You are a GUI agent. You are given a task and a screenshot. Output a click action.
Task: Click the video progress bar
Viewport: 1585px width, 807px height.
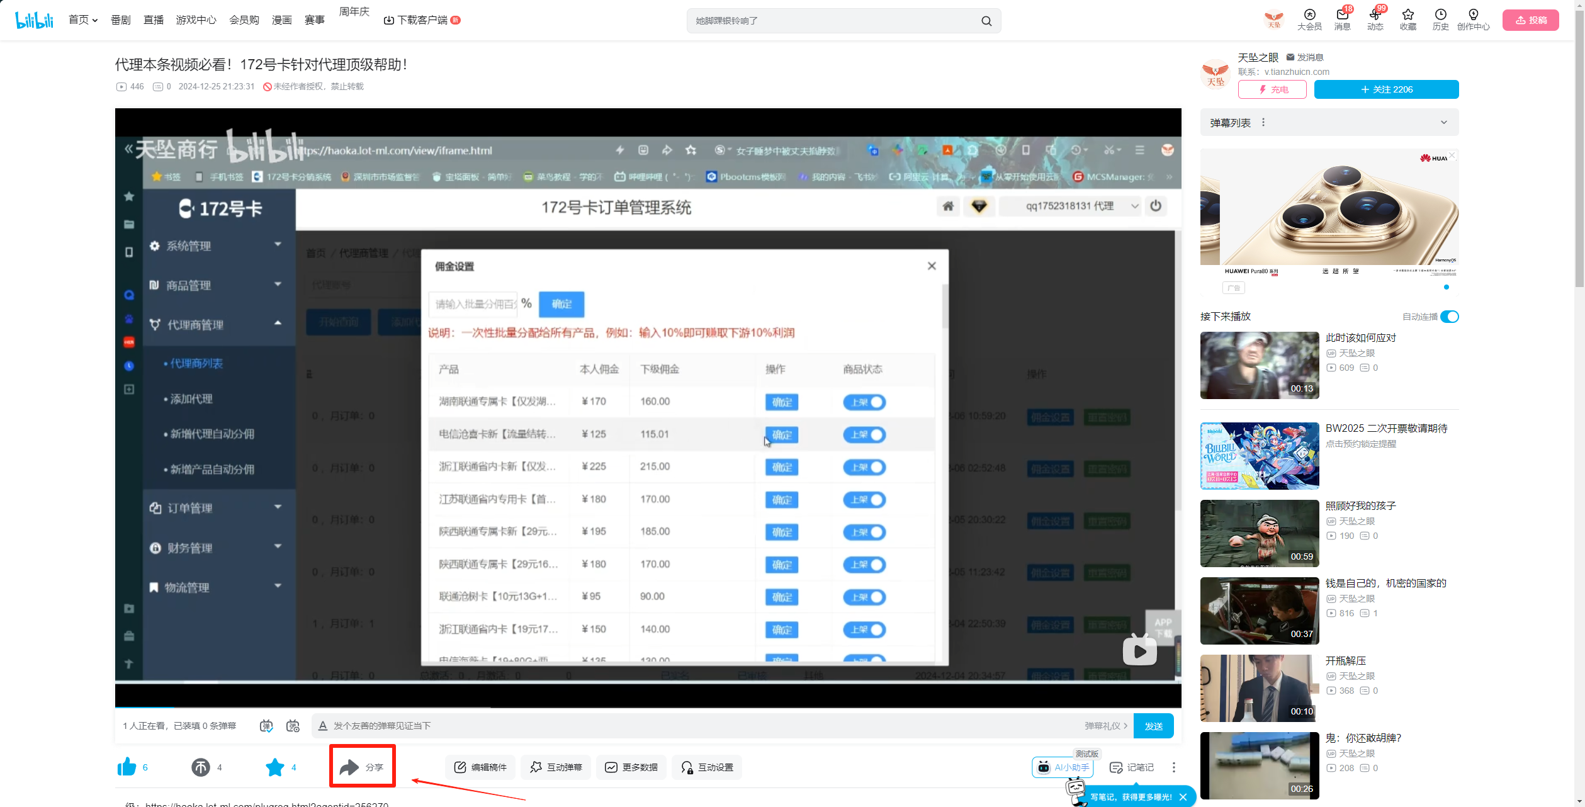pyautogui.click(x=648, y=707)
